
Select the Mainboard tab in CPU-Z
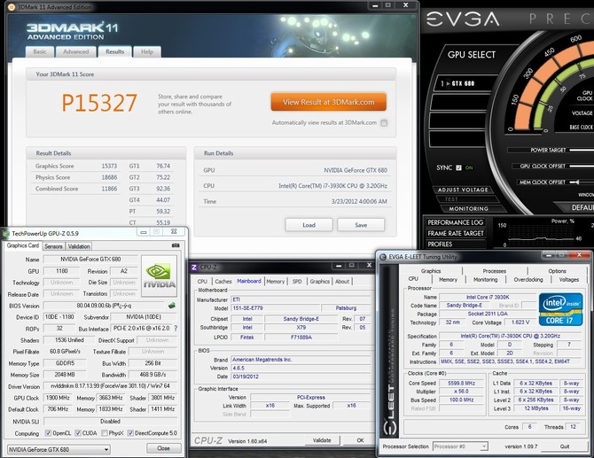(249, 281)
